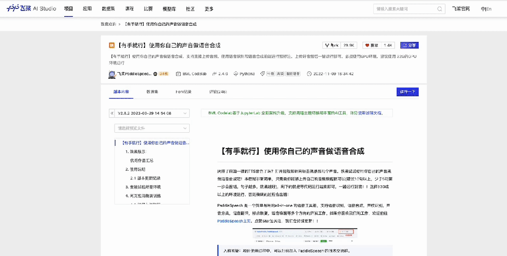Click the 运行一下 button

tap(408, 92)
